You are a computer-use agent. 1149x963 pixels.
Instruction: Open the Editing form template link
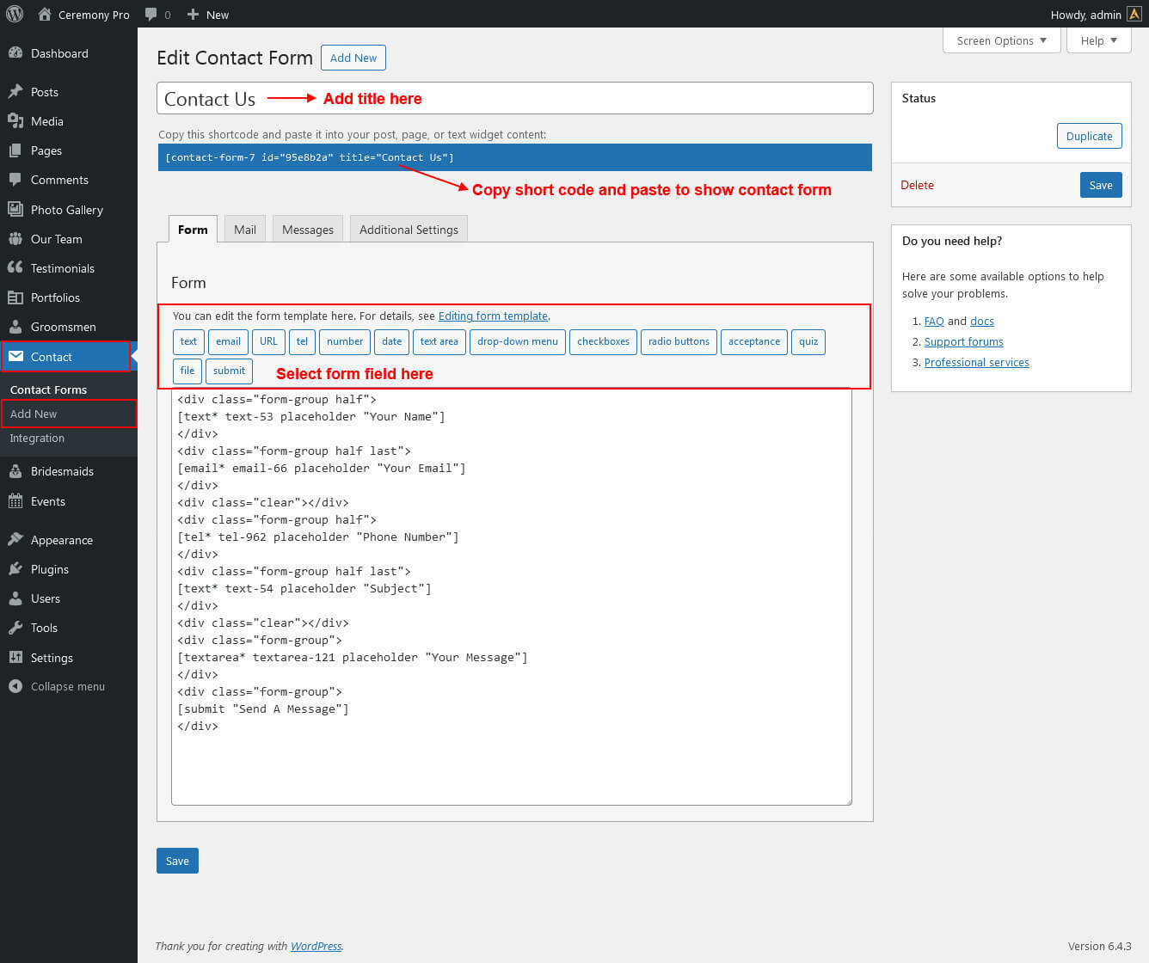coord(493,316)
